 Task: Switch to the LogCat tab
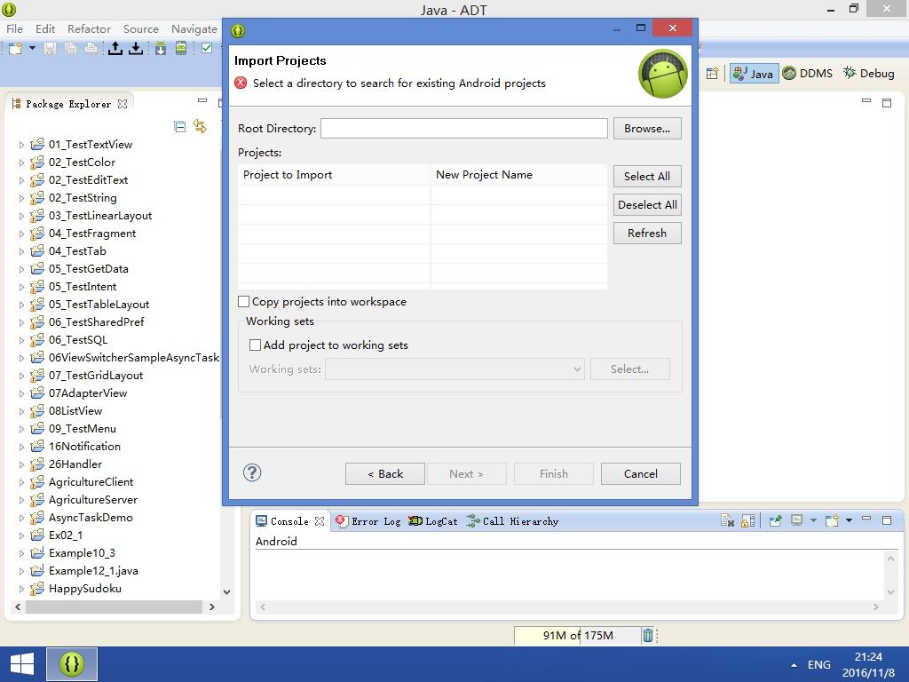pyautogui.click(x=433, y=521)
